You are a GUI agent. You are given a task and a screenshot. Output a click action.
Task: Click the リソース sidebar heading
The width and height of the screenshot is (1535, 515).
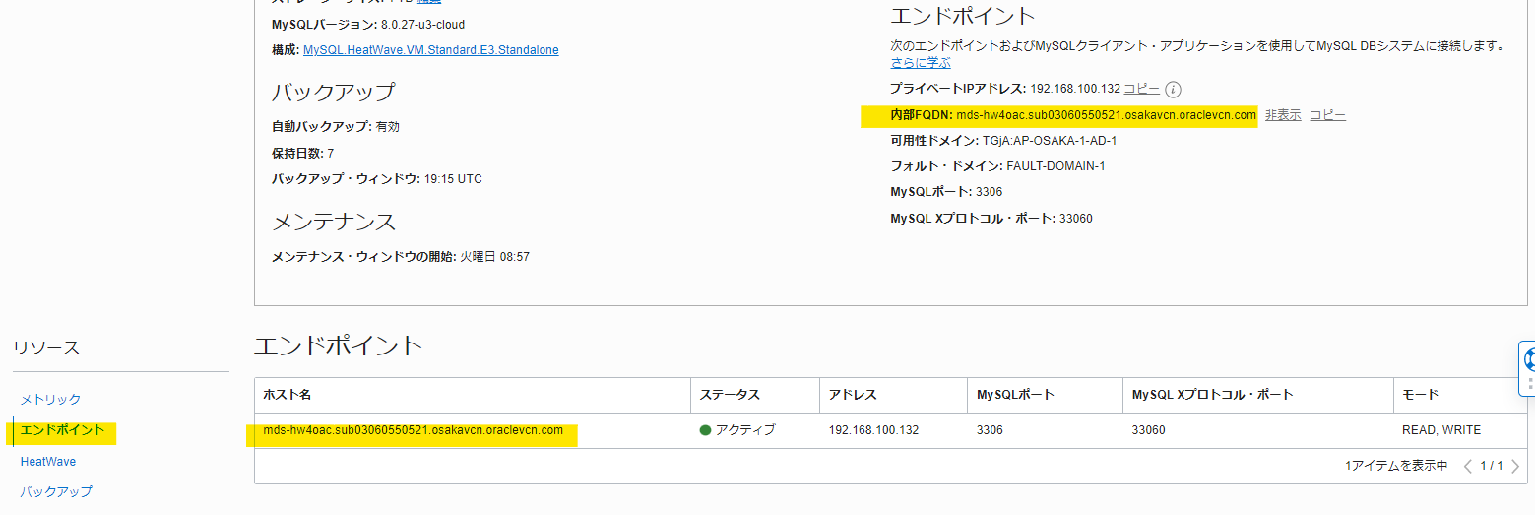click(46, 349)
